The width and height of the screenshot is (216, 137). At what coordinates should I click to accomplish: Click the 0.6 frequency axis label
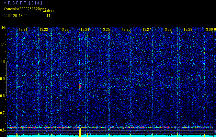point(3,130)
